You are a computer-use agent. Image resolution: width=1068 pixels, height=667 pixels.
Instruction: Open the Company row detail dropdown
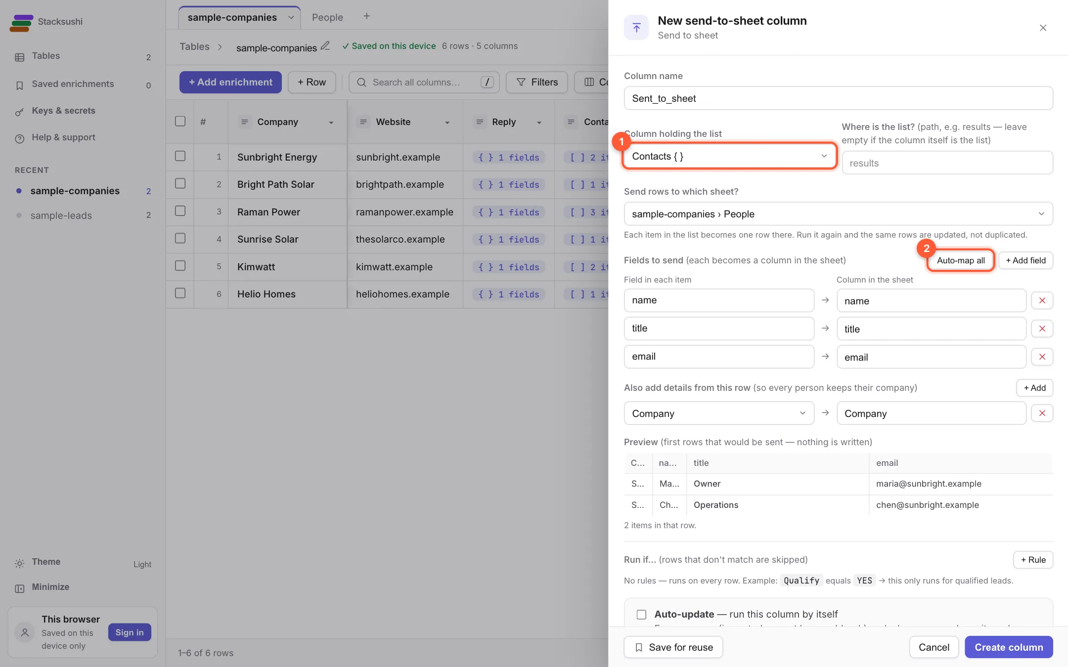(x=719, y=413)
